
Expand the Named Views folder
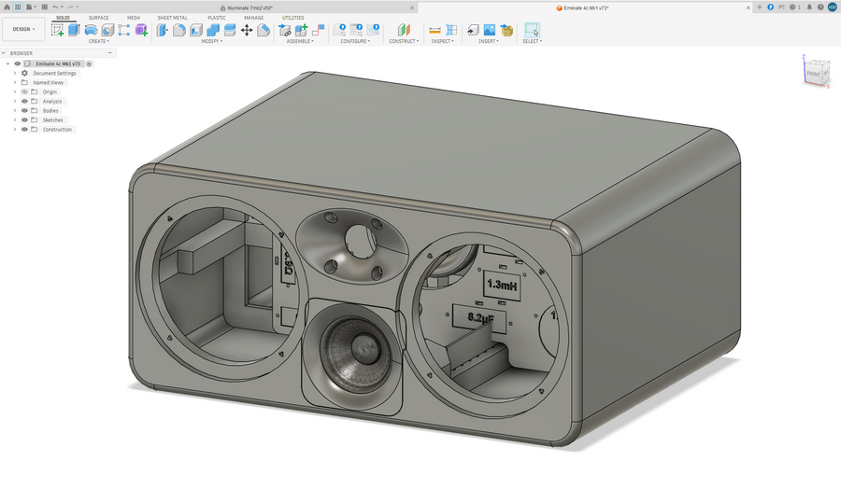(15, 82)
